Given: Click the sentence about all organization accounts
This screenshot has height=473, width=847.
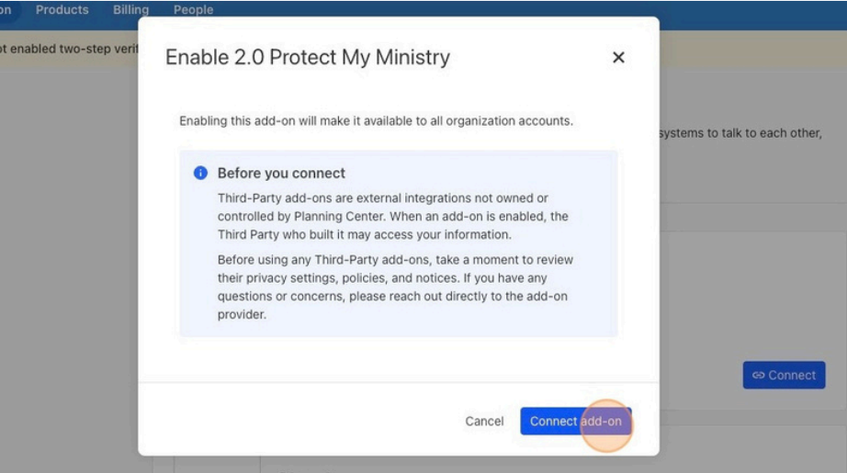Looking at the screenshot, I should click(376, 121).
